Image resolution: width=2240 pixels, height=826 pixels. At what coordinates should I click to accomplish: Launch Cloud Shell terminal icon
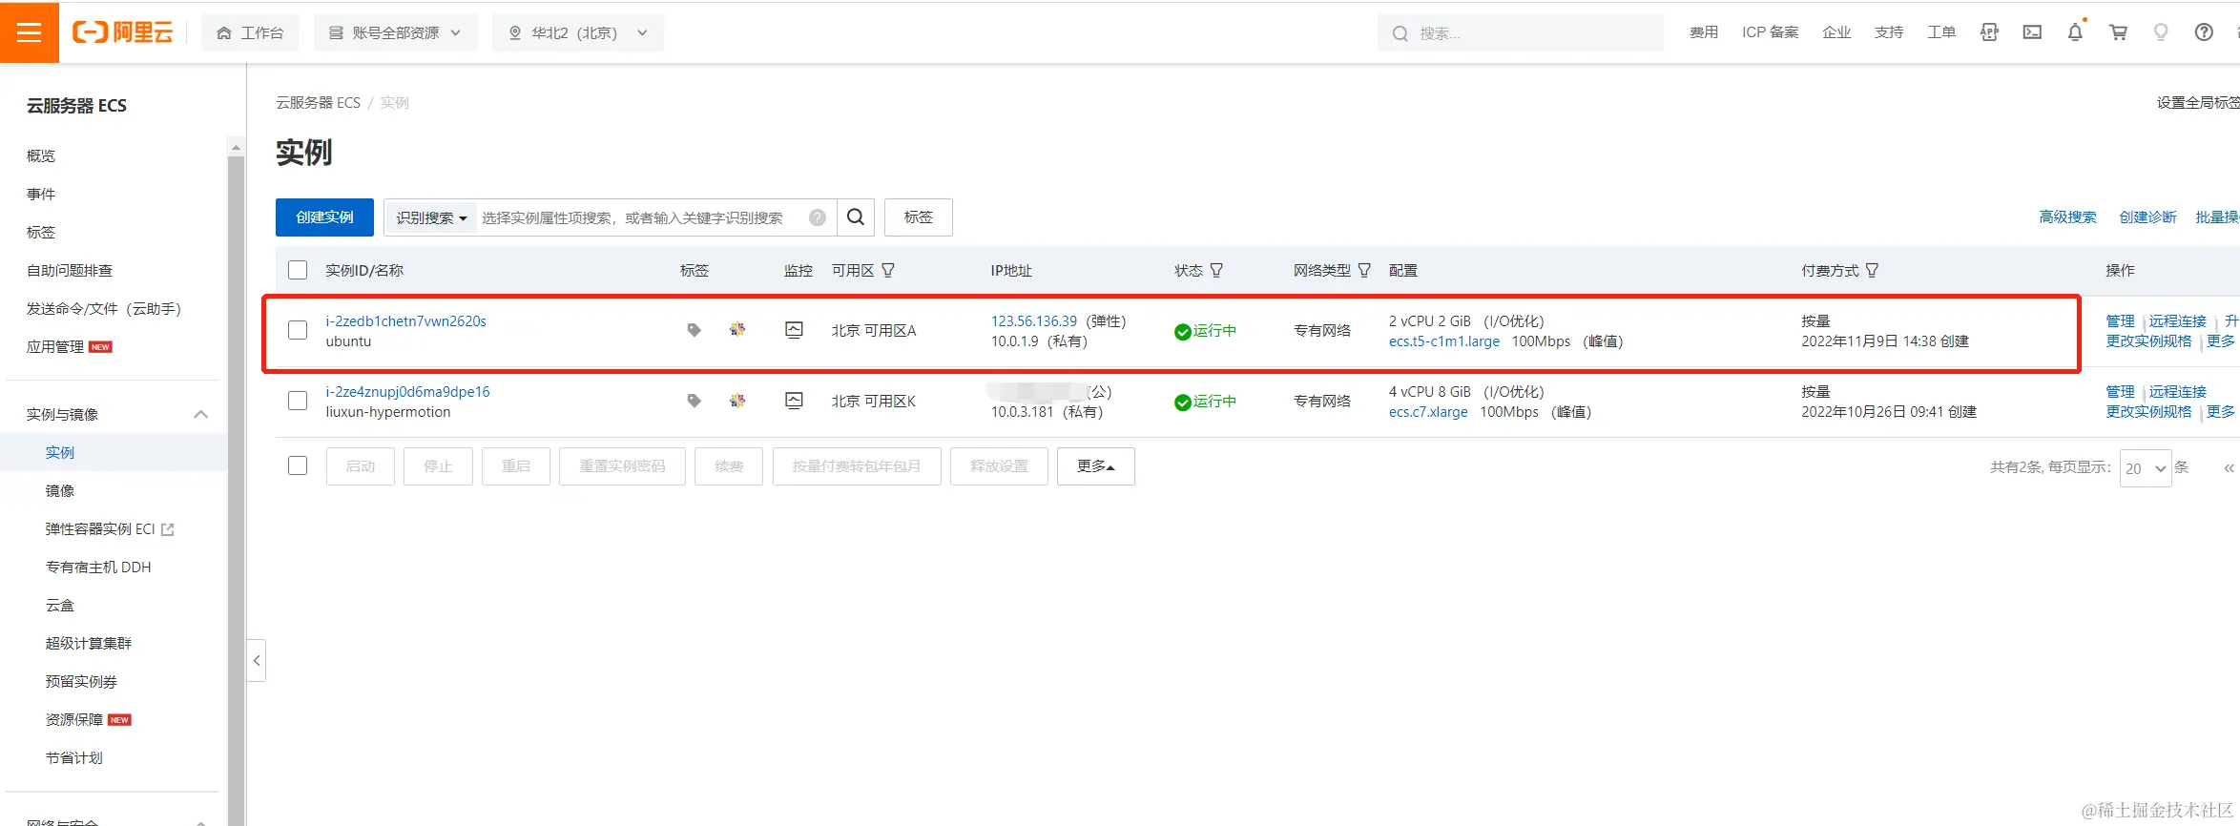pyautogui.click(x=2032, y=32)
